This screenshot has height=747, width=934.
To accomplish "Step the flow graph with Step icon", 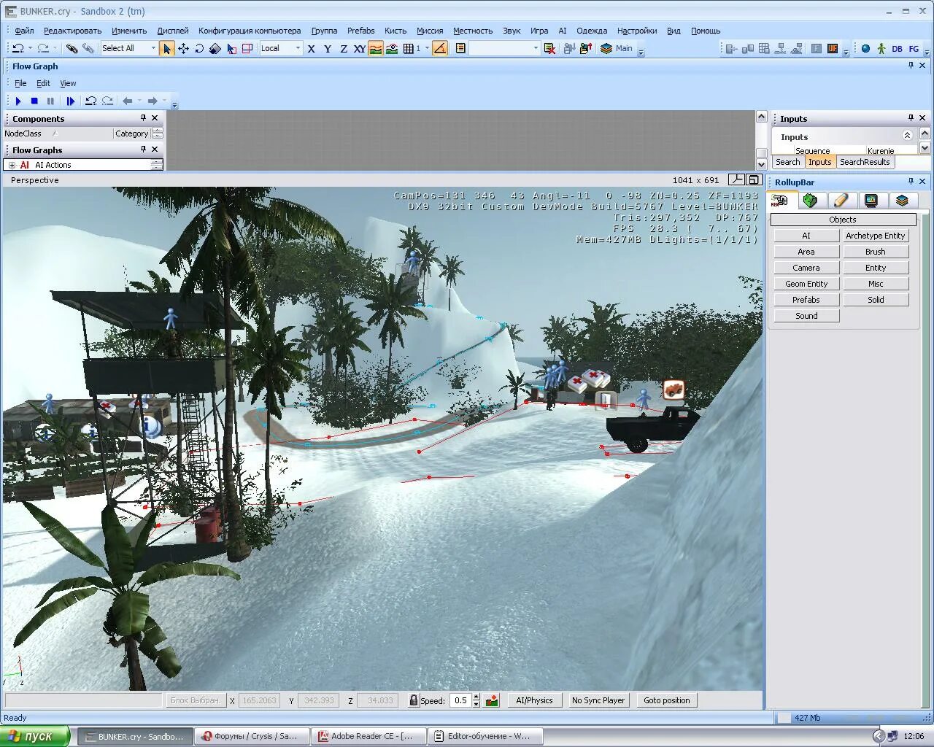I will pos(70,101).
